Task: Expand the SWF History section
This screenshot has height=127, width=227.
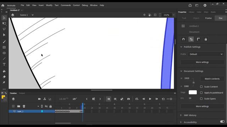Action: click(x=181, y=115)
